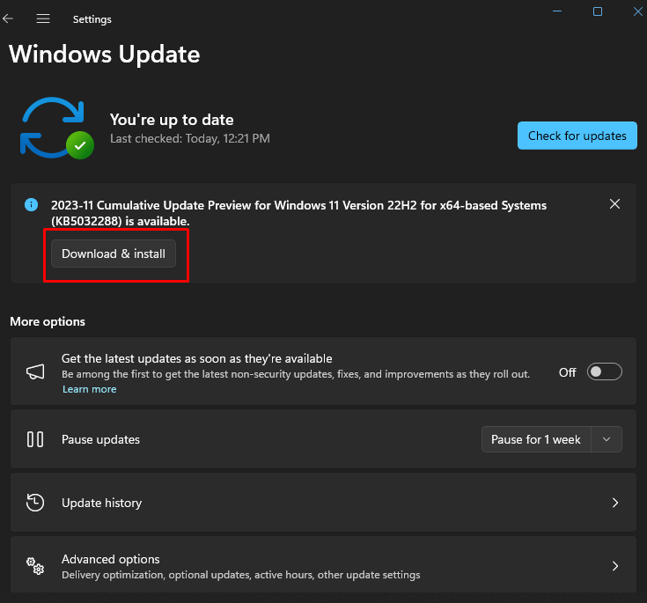The width and height of the screenshot is (647, 603).
Task: Click the back arrow in Settings
Action: pyautogui.click(x=9, y=18)
